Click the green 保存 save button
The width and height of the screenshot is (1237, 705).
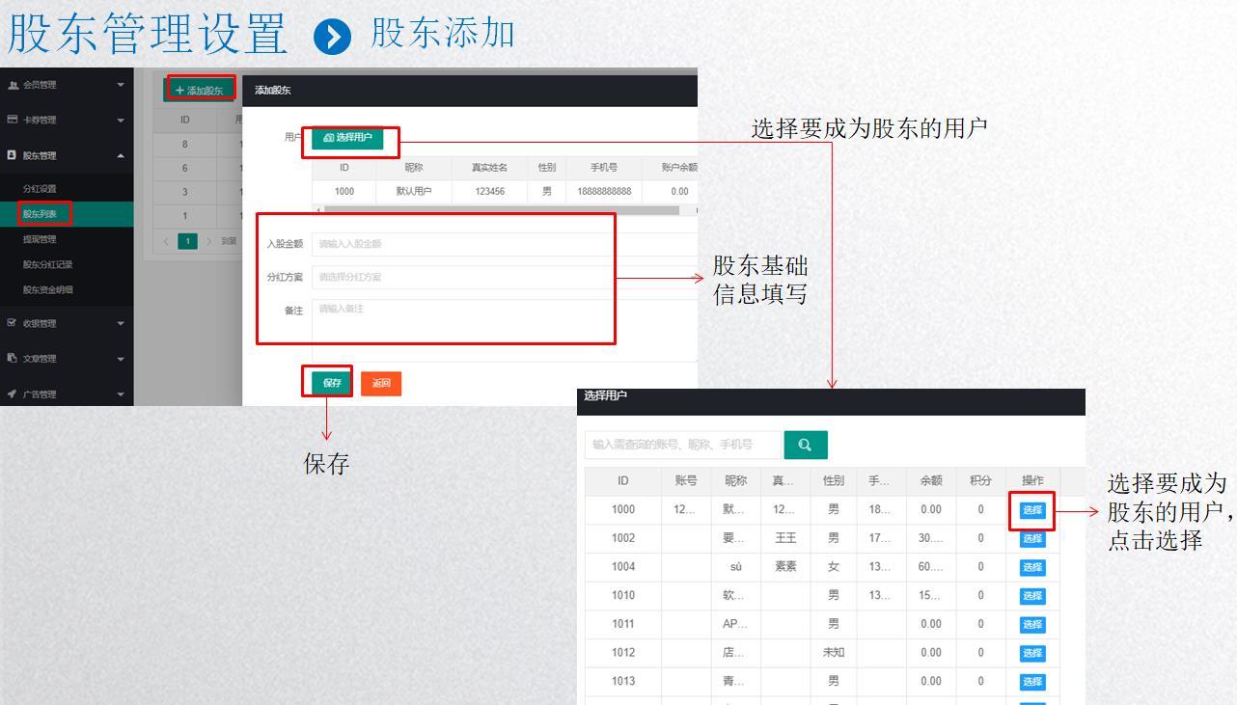click(329, 383)
